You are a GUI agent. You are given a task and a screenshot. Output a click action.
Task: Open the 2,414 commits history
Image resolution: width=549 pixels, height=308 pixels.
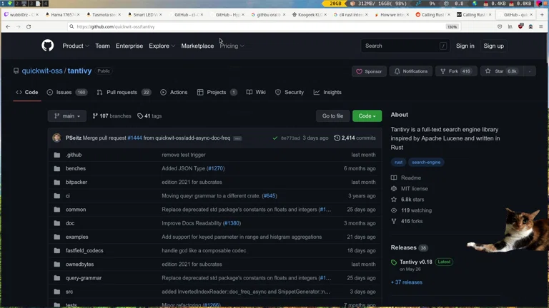pyautogui.click(x=355, y=138)
